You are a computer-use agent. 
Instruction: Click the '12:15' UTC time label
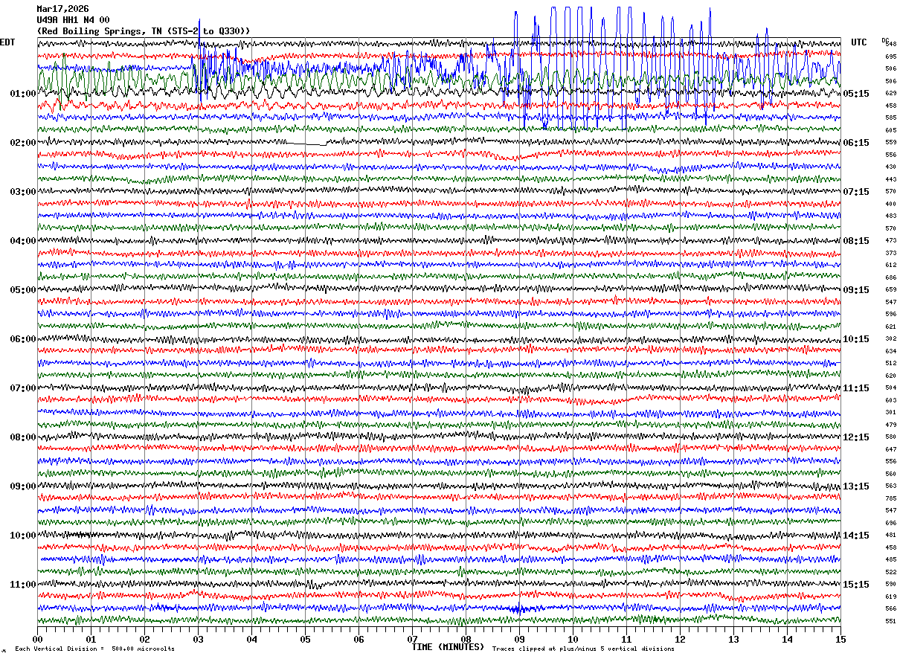point(856,437)
